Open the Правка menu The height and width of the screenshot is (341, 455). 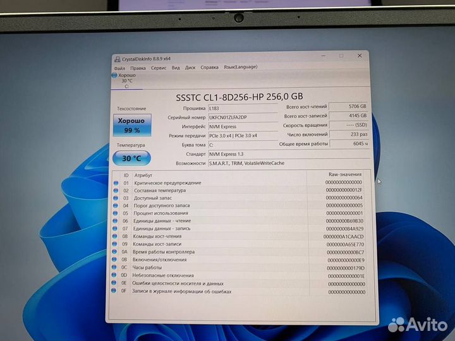point(138,68)
